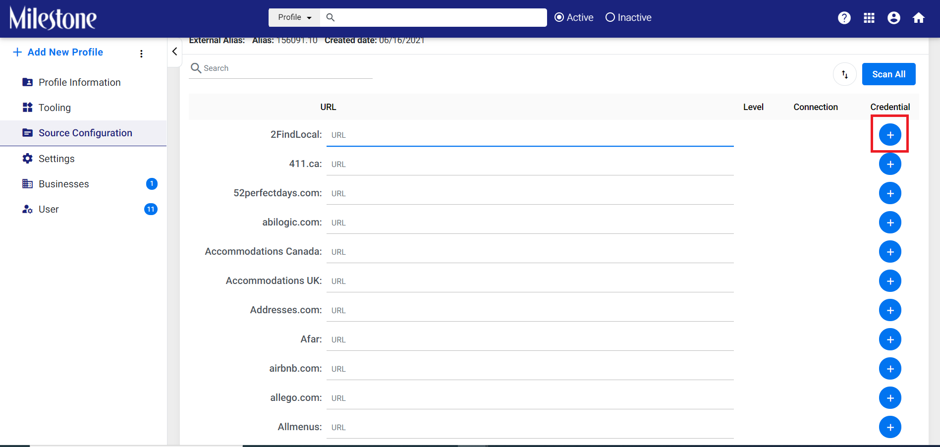Screen dimensions: 940x447
Task: Click Add New Profile
Action: pyautogui.click(x=58, y=52)
